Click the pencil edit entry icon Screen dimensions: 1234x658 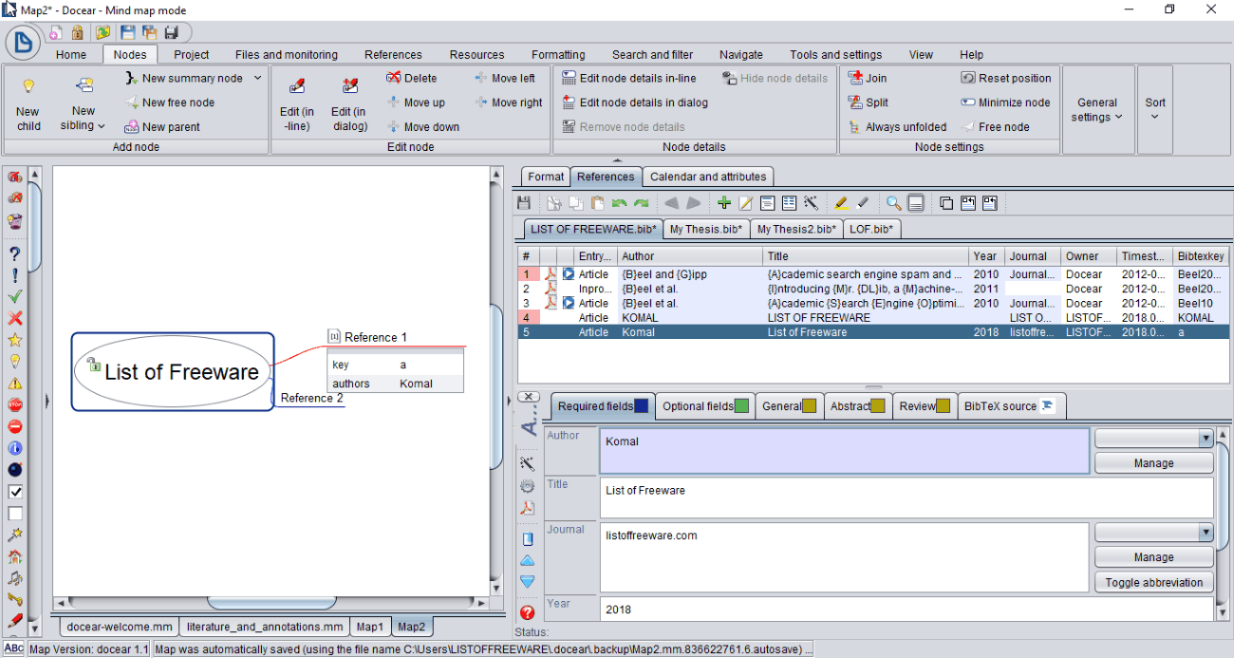[x=745, y=202]
